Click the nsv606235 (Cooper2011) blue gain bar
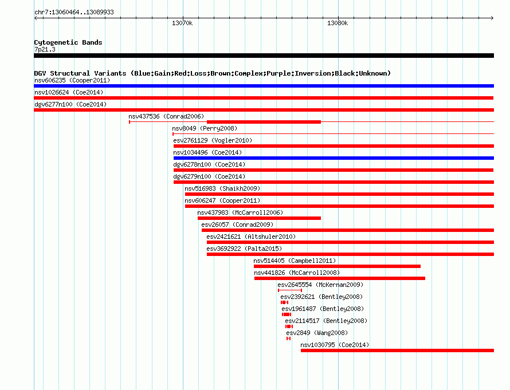Screen dimensions: 510x390 (x=264, y=86)
